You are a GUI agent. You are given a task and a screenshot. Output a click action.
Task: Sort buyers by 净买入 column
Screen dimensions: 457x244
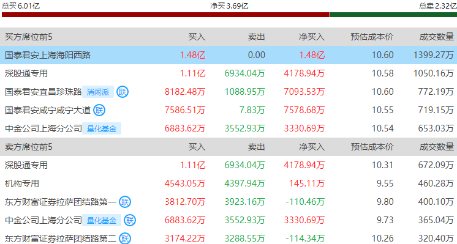(312, 37)
